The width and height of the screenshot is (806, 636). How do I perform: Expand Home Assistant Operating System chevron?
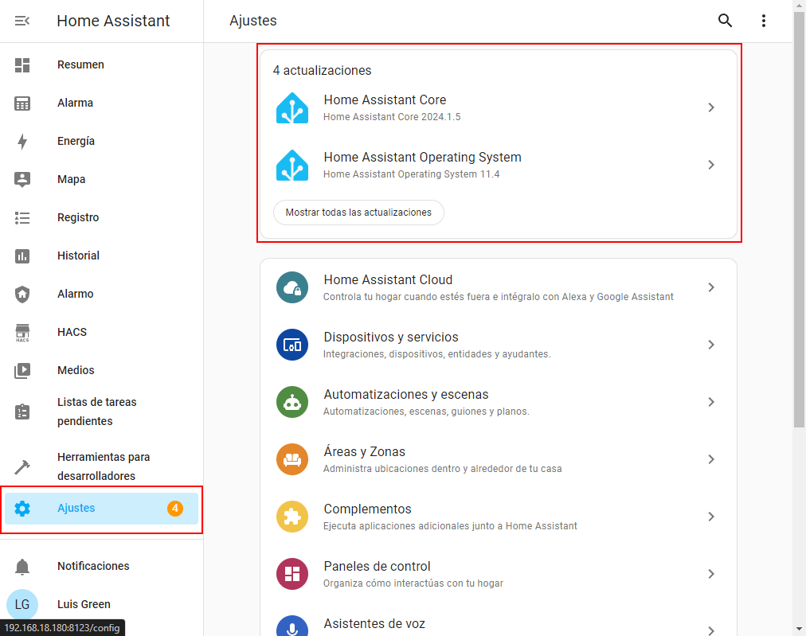711,165
